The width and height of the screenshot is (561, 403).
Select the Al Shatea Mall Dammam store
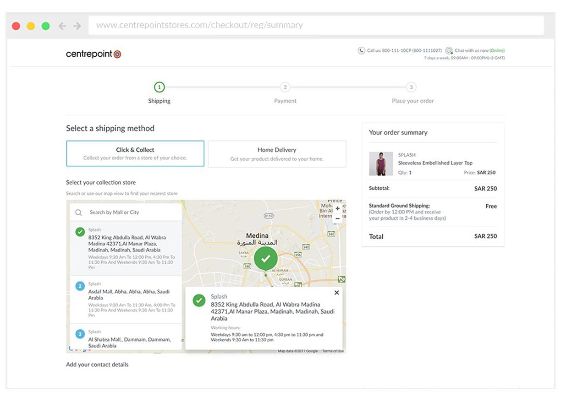point(124,339)
